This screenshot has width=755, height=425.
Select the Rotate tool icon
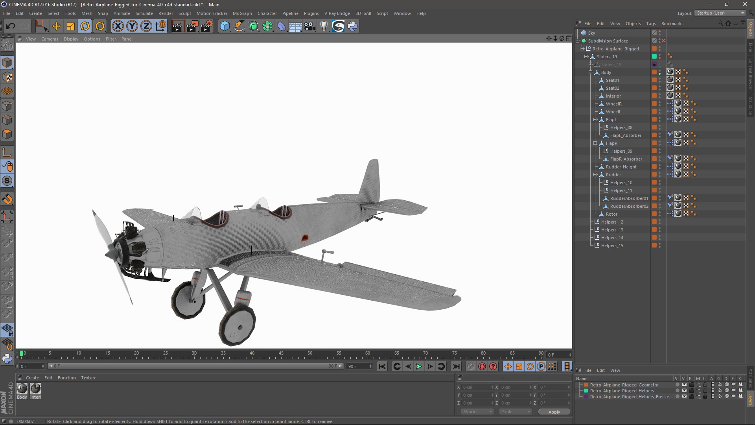coord(85,26)
